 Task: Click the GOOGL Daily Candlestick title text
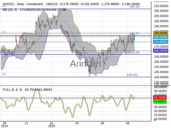(x=23, y=4)
